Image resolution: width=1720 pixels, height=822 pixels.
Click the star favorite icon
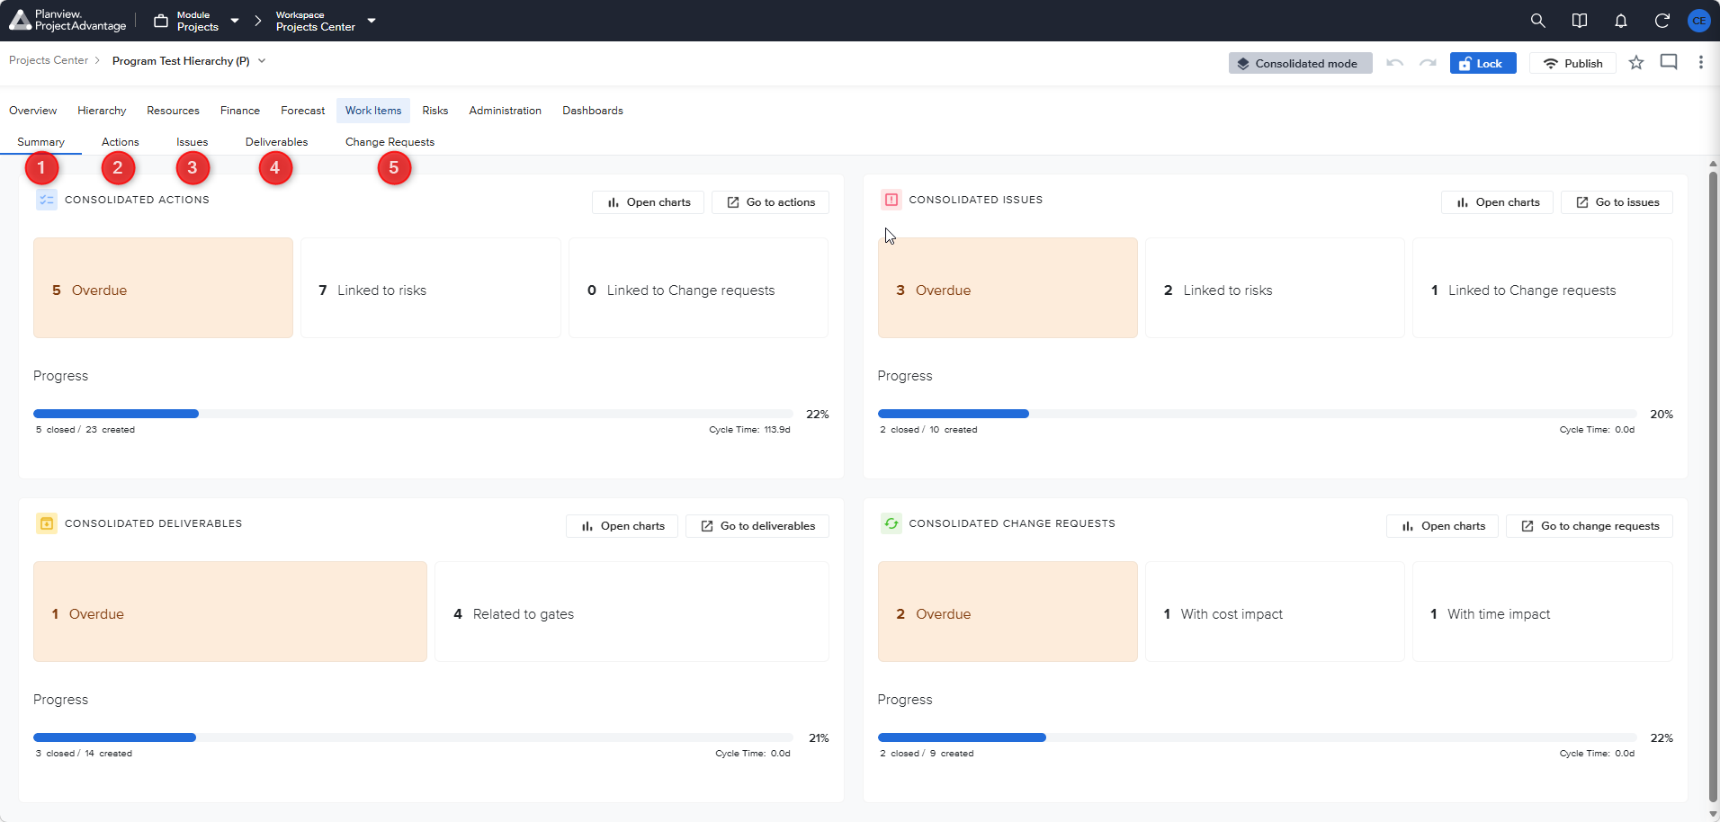click(1636, 63)
